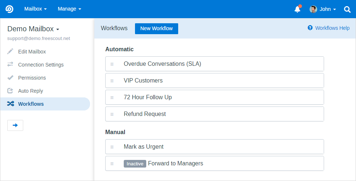Click the blue arrow button in sidebar
This screenshot has width=356, height=181.
pos(15,125)
